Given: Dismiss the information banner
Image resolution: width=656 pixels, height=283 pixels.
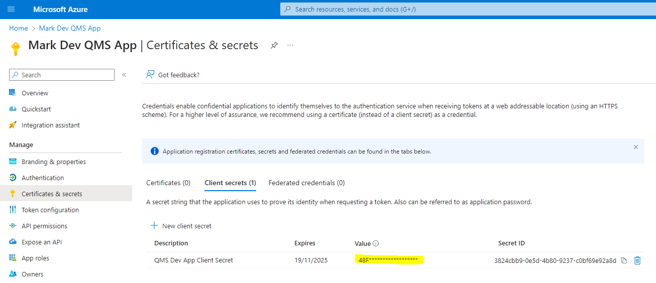Looking at the screenshot, I should (x=636, y=147).
